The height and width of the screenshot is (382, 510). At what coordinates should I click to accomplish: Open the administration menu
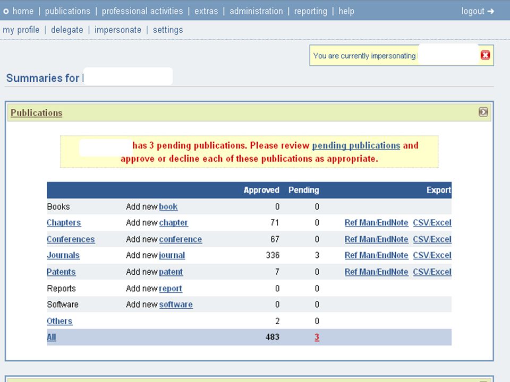click(x=256, y=11)
